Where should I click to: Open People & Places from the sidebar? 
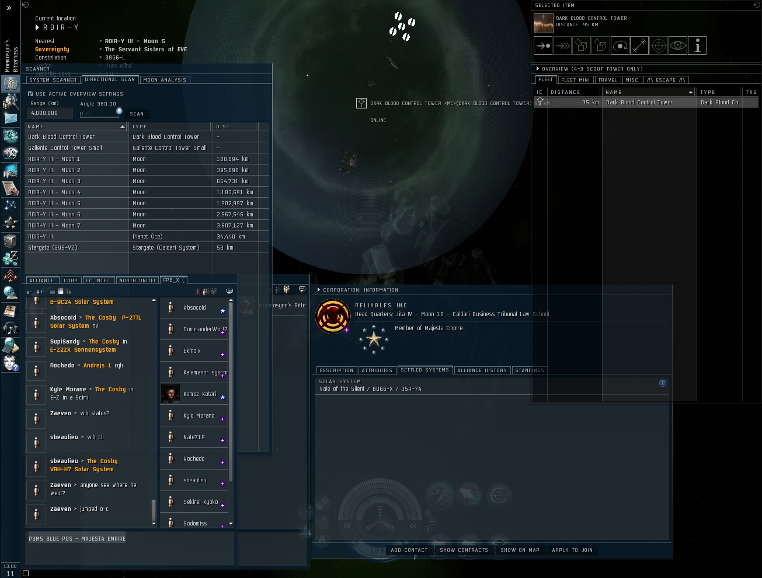pyautogui.click(x=10, y=101)
